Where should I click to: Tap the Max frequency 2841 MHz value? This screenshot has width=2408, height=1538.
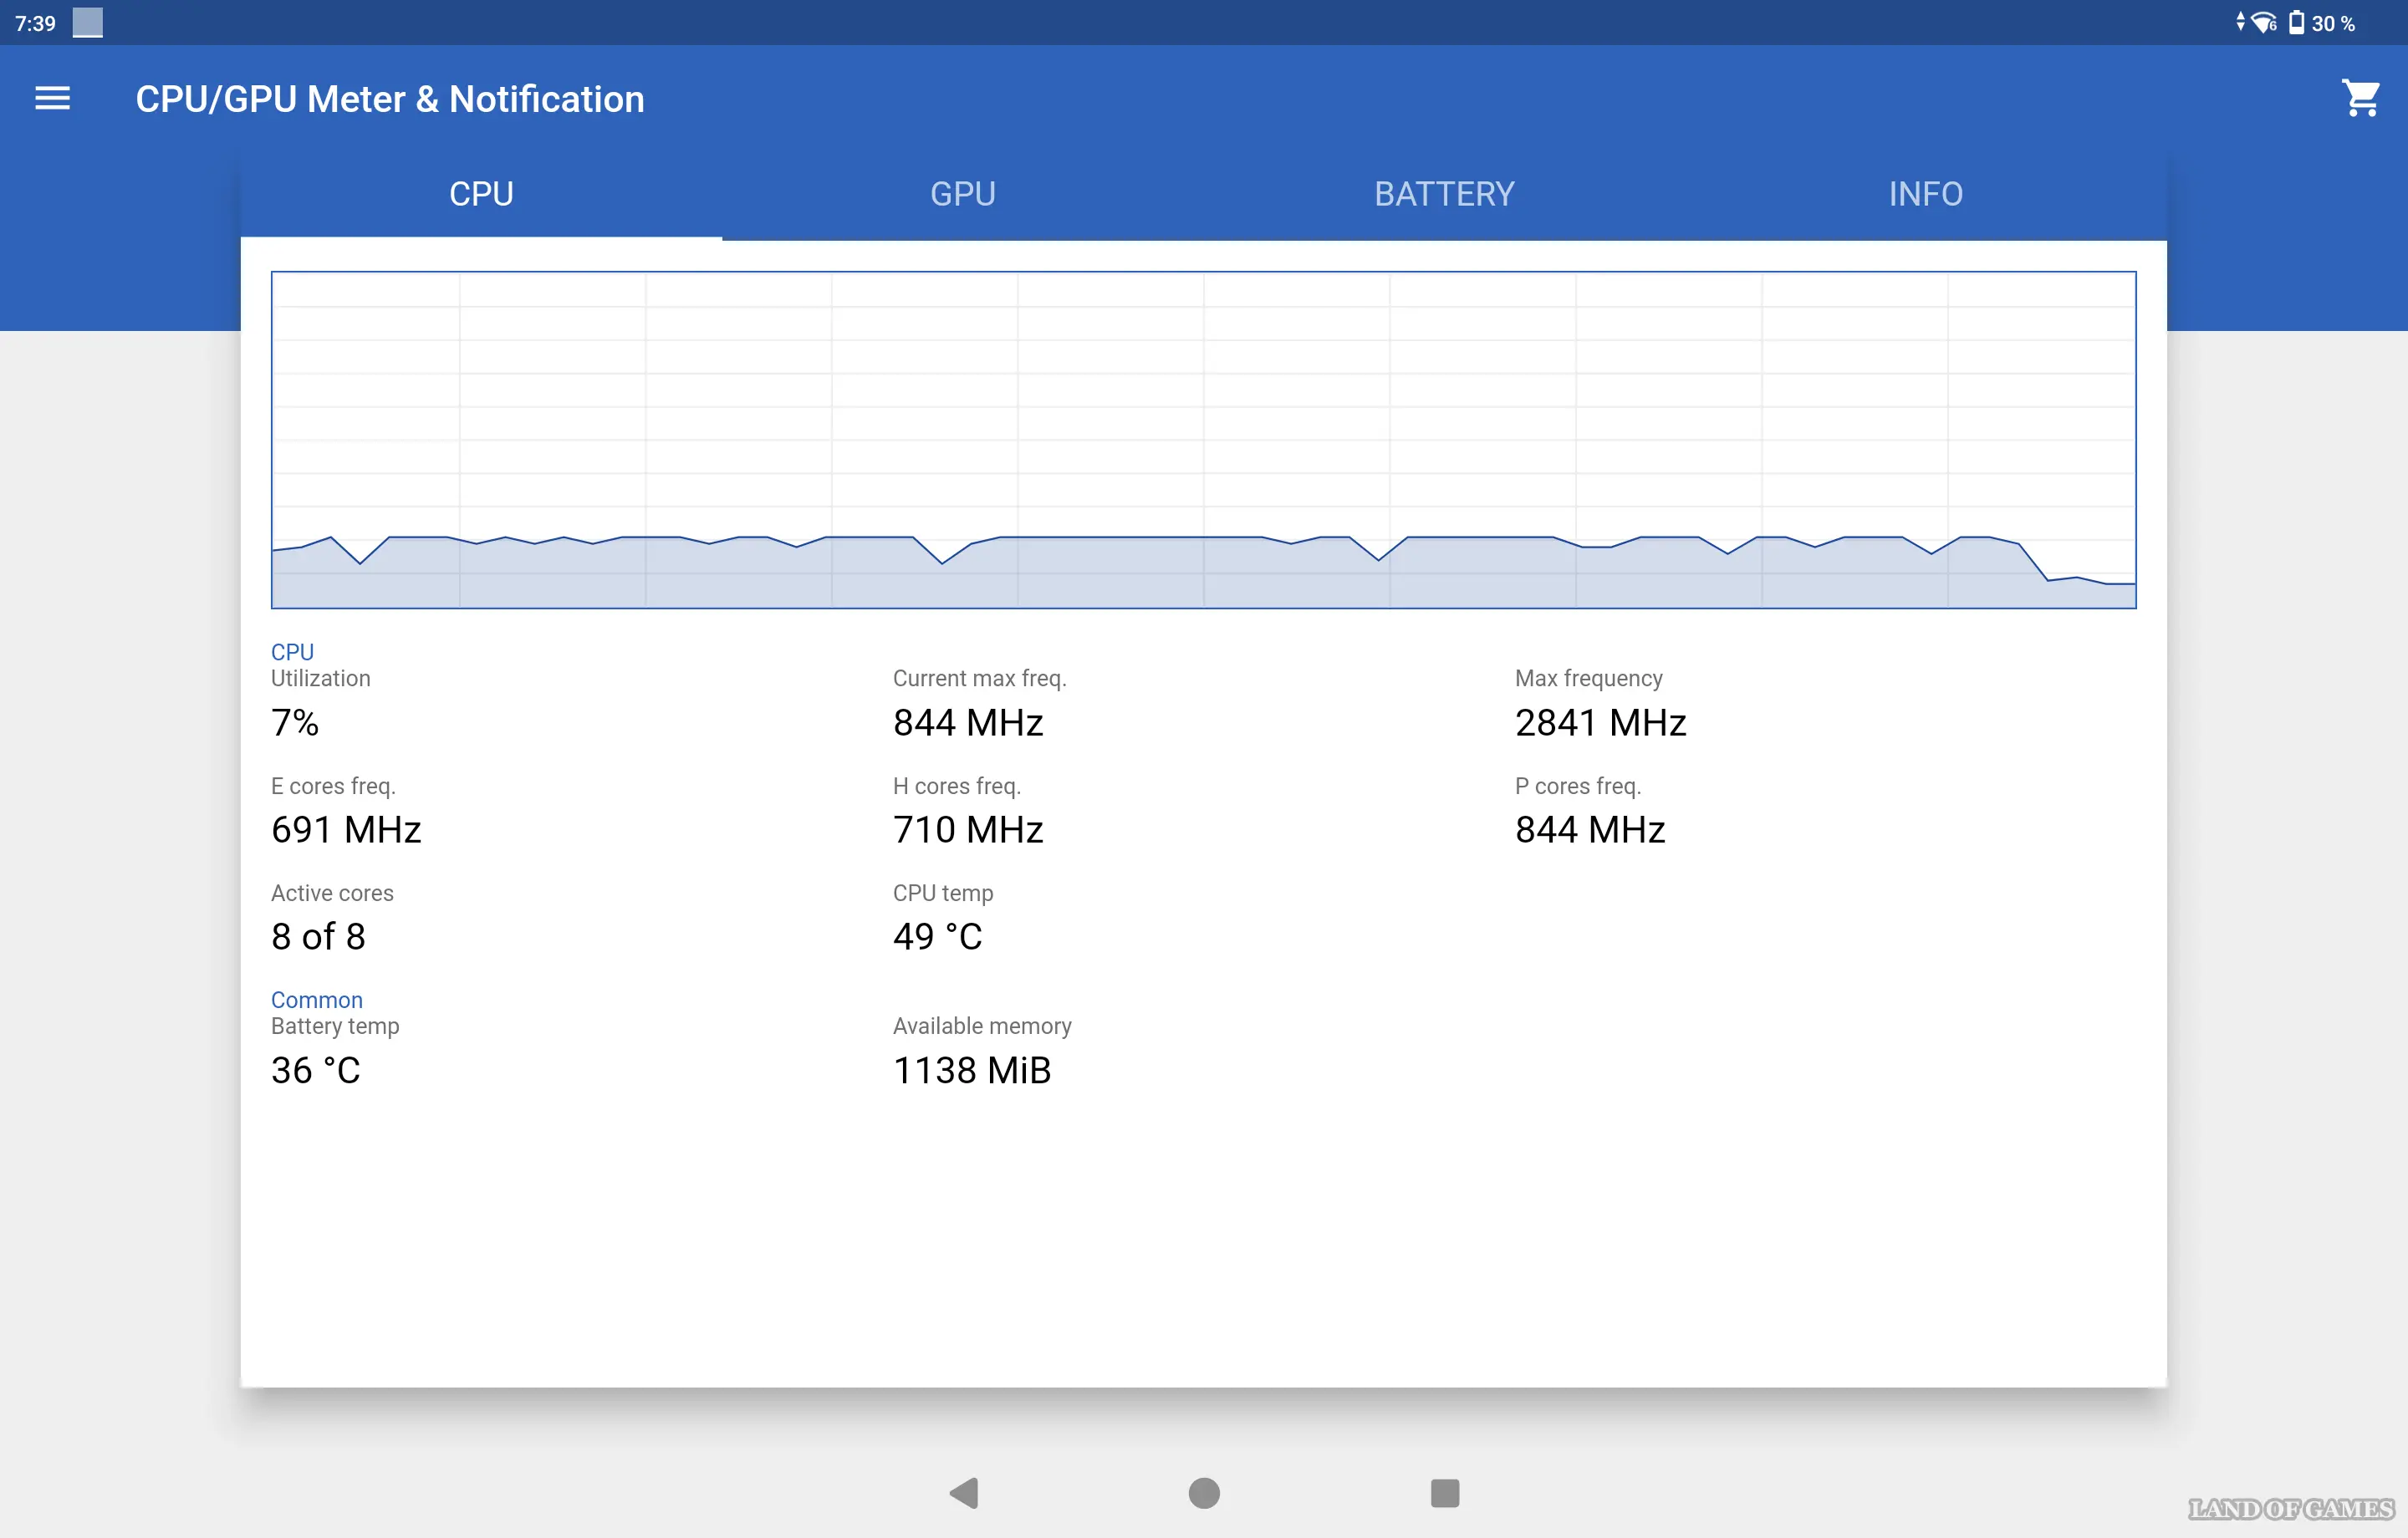pos(1600,722)
